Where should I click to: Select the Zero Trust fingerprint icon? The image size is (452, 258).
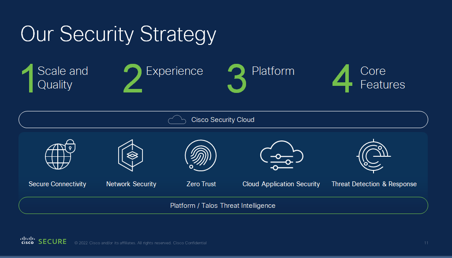tap(201, 155)
